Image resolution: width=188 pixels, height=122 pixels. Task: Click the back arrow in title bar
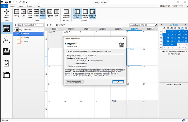(x=13, y=2)
